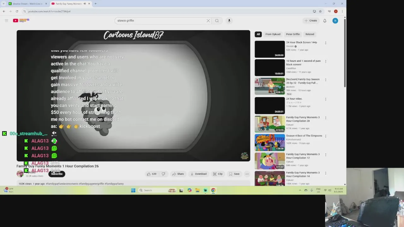Start voice search with microphone
This screenshot has height=227, width=404.
(229, 21)
